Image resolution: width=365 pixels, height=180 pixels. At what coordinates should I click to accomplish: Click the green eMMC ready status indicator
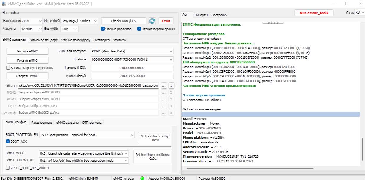[142, 178]
